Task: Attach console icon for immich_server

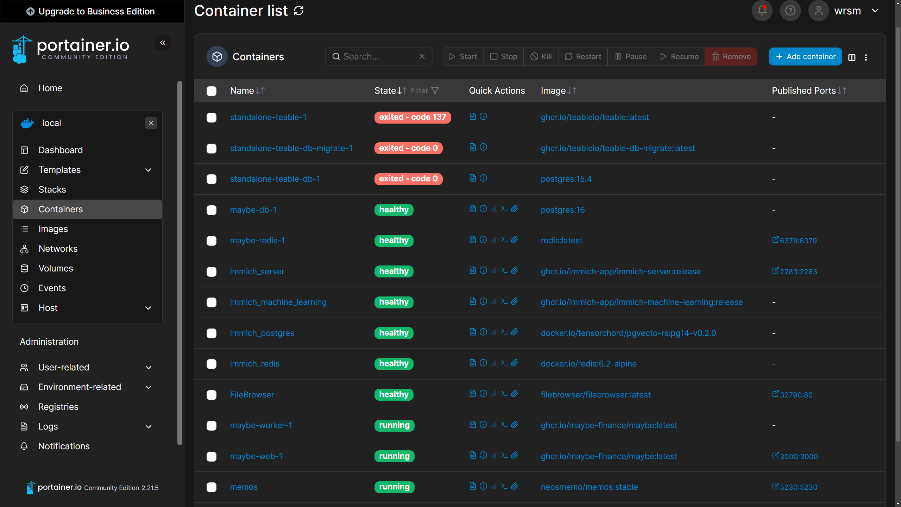Action: (x=515, y=270)
